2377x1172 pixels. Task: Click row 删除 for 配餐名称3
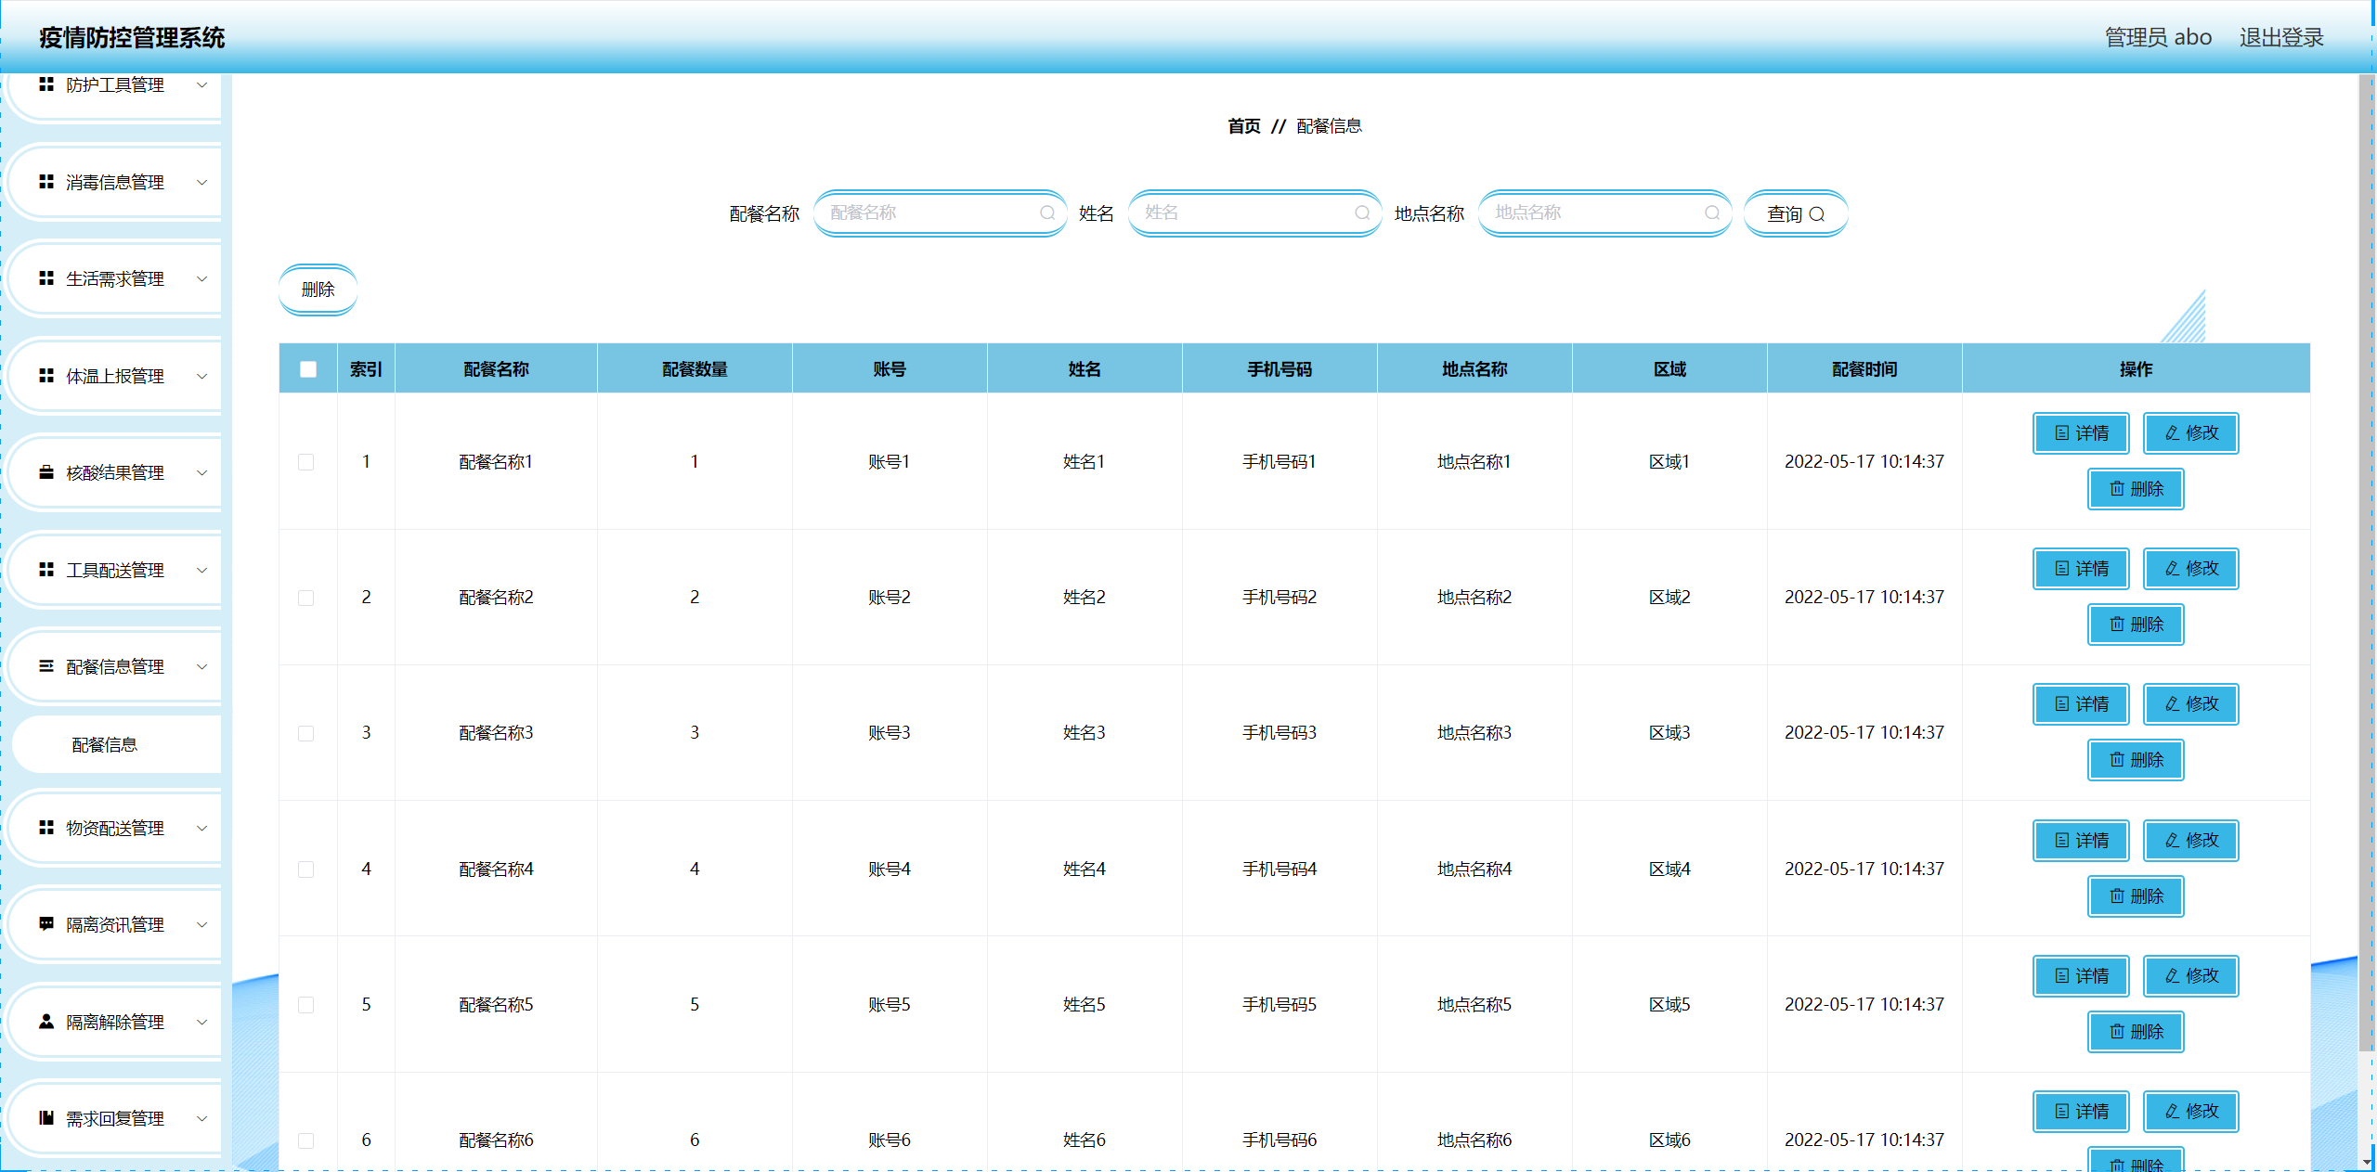click(2136, 760)
